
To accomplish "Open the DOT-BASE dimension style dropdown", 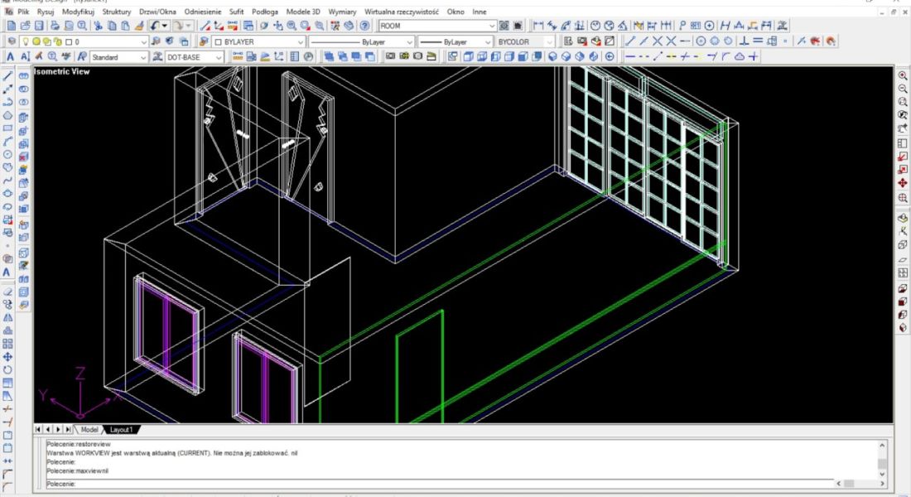I will pyautogui.click(x=219, y=57).
